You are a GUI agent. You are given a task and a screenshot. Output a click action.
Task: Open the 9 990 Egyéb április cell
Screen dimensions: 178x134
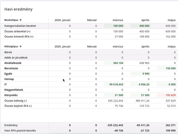point(140,74)
